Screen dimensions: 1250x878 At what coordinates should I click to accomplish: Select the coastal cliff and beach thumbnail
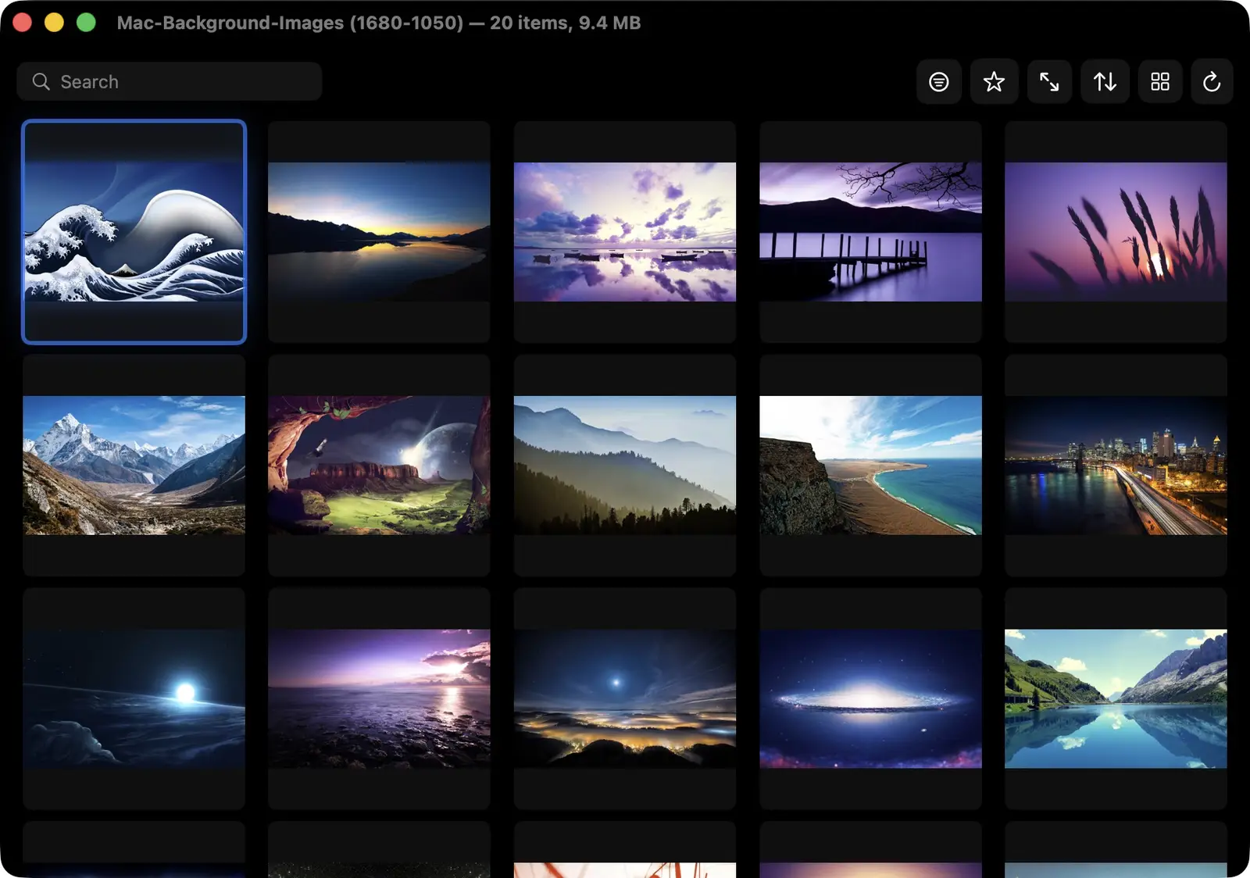pyautogui.click(x=870, y=466)
